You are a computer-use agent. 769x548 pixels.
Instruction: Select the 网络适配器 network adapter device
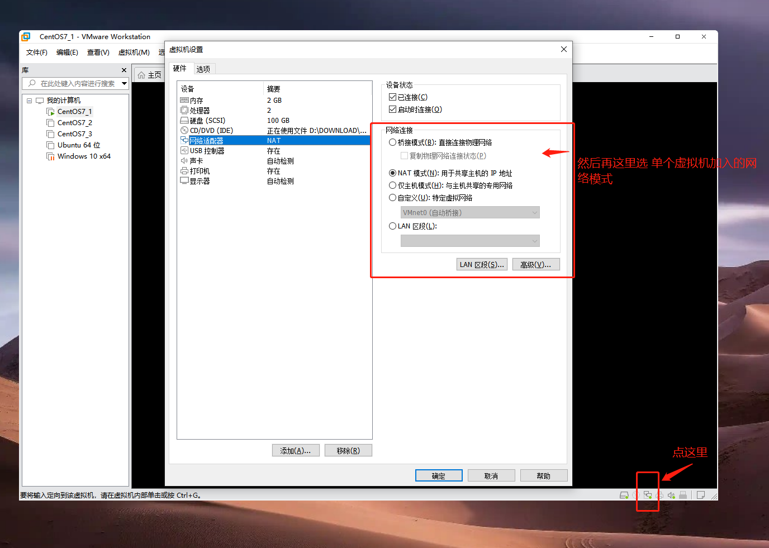274,141
